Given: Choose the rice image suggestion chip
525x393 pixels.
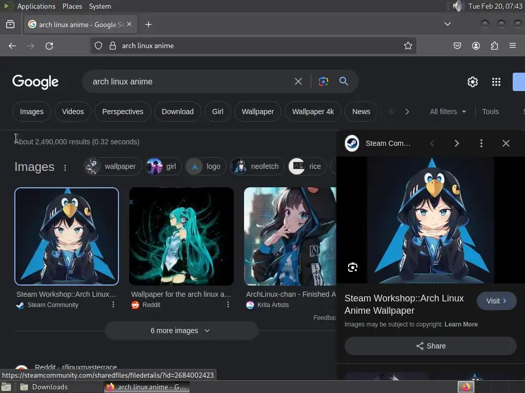Looking at the screenshot, I should click(x=308, y=166).
